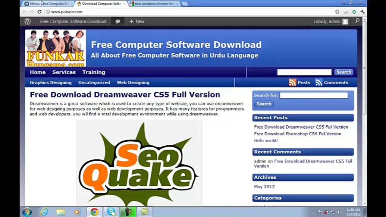Screen dimensions: 386x217
Task: Click the admin avatar in the admin bar
Action: pos(345,21)
